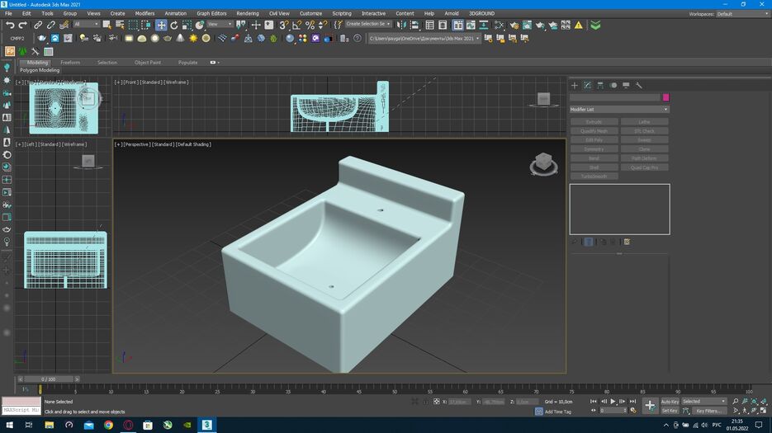Image resolution: width=772 pixels, height=433 pixels.
Task: Click the sun light icon
Action: tap(193, 38)
